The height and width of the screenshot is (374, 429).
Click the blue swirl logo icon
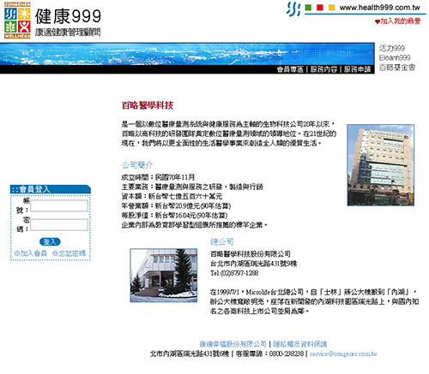tap(293, 9)
